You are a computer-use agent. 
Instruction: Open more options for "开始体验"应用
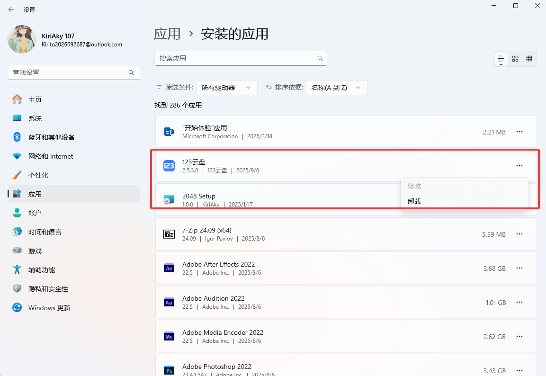pos(519,132)
